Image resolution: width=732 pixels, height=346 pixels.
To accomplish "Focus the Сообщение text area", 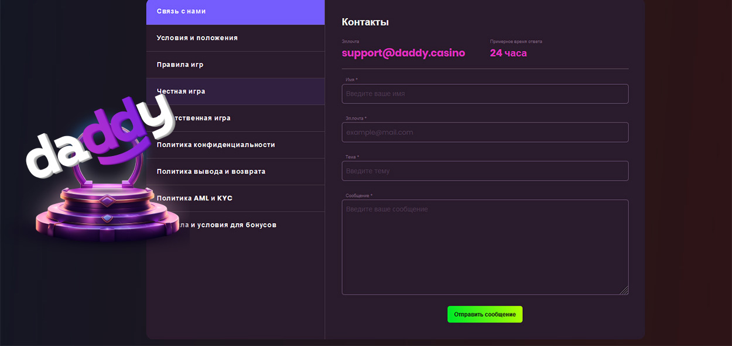I will coord(485,247).
